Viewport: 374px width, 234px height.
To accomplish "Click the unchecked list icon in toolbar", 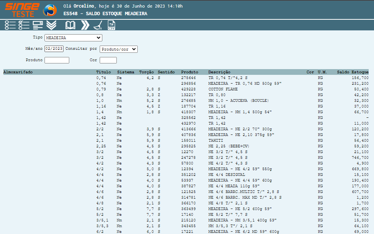I will (10, 25).
